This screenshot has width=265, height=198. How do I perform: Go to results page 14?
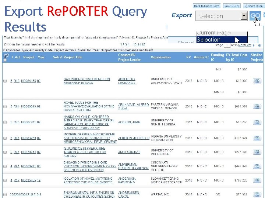pos(139,45)
